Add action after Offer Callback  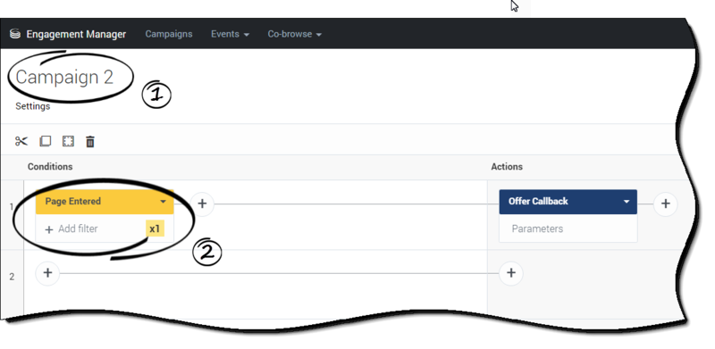click(x=665, y=204)
